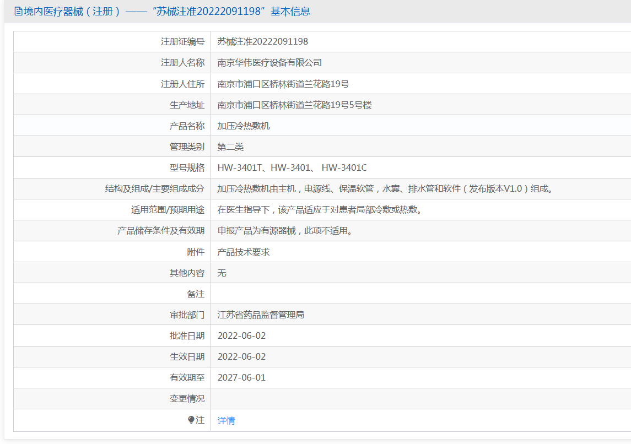Viewport: 631px width, 444px height.
Task: Click the document icon beside the page title
Action: point(18,11)
